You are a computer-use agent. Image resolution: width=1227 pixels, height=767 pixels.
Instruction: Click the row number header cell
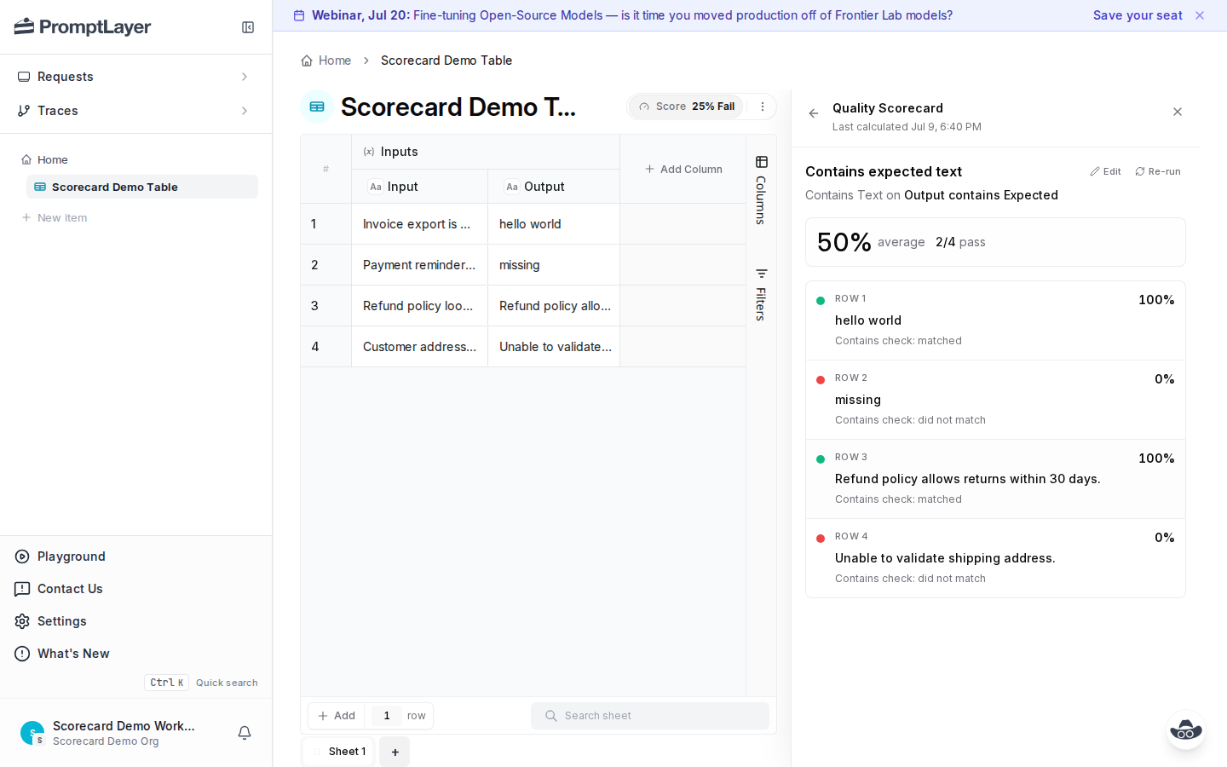[325, 169]
